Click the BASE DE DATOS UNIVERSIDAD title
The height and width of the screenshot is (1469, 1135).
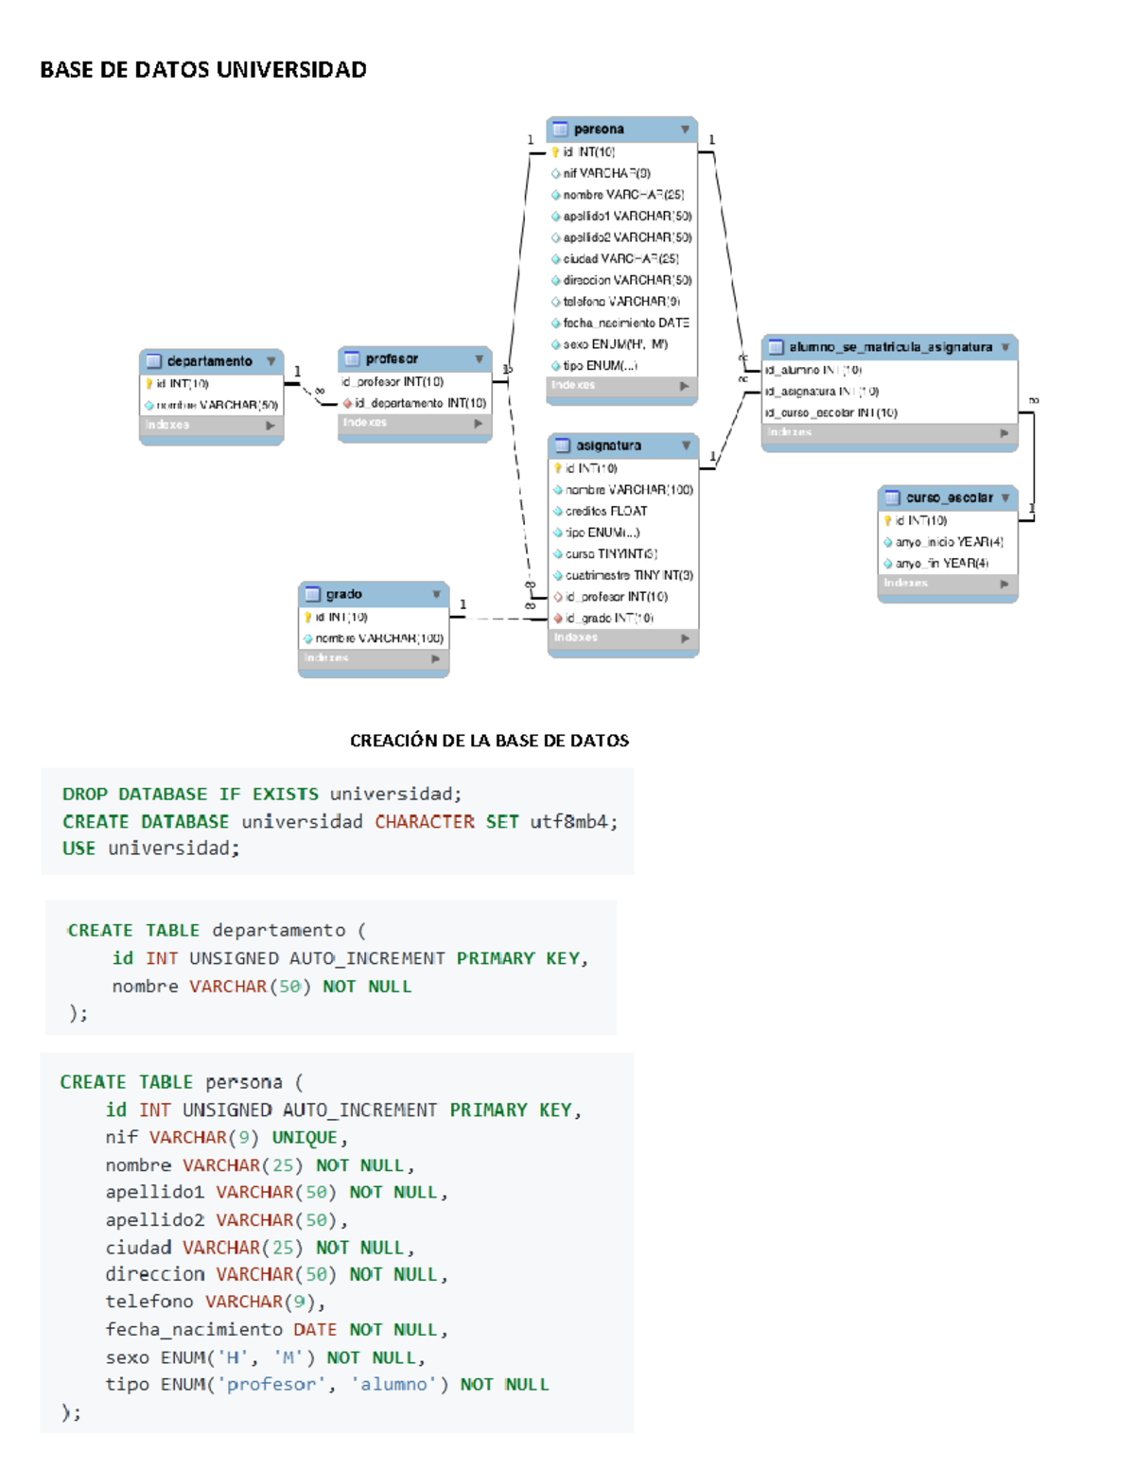[x=203, y=70]
